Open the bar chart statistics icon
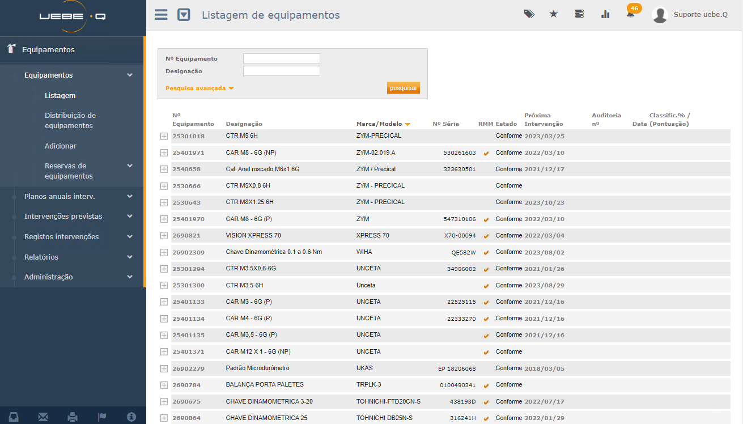The width and height of the screenshot is (743, 424). (x=605, y=14)
